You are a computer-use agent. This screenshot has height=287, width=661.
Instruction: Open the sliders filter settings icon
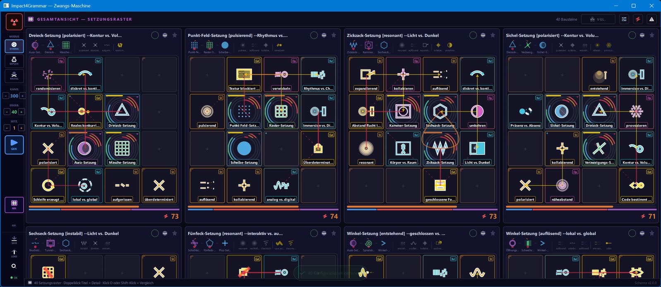pos(624,19)
